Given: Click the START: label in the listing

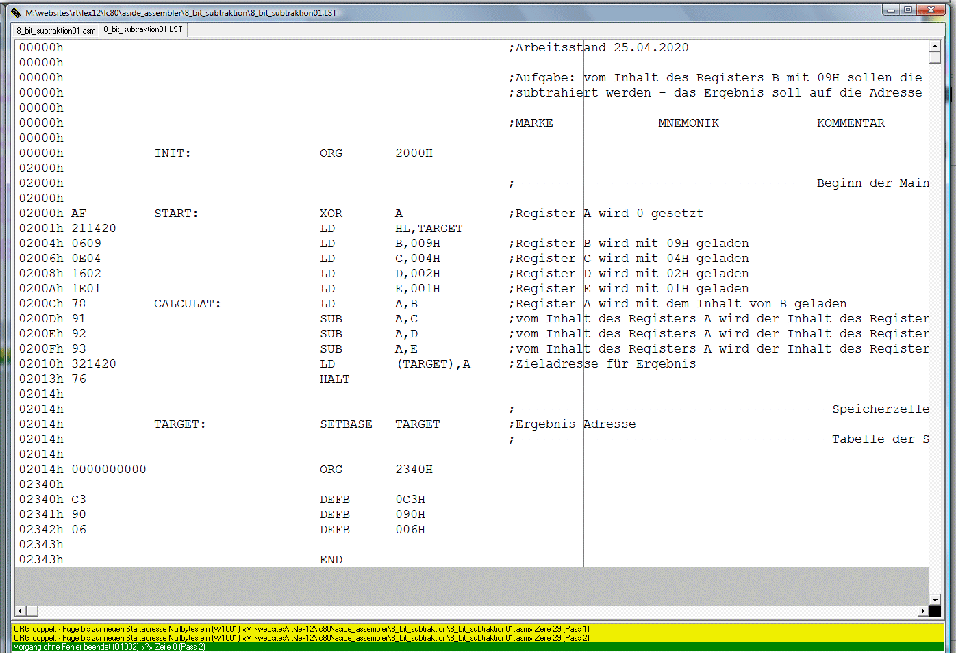Looking at the screenshot, I should [176, 214].
